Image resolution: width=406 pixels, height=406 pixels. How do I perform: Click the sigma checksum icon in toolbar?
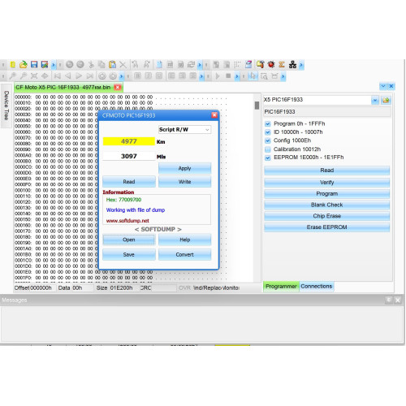tap(282, 64)
